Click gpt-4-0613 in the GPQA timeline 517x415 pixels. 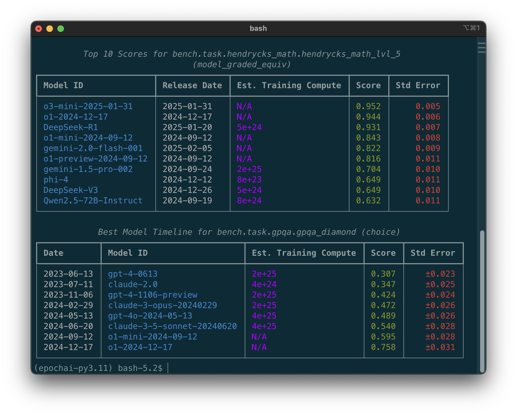click(x=133, y=274)
